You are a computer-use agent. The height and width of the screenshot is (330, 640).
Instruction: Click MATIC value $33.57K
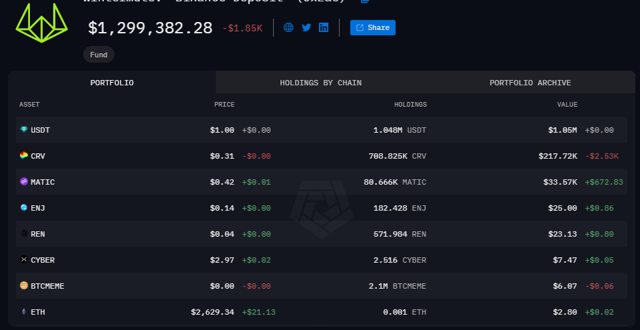pyautogui.click(x=560, y=182)
